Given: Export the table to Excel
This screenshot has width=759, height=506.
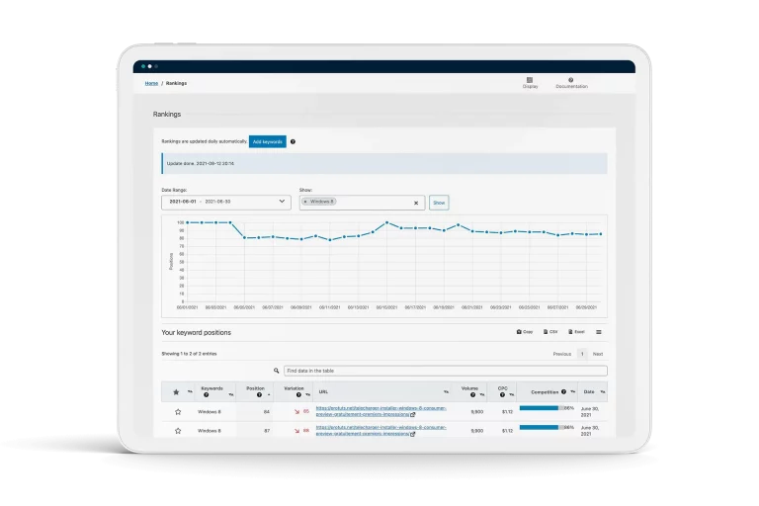Looking at the screenshot, I should [577, 332].
